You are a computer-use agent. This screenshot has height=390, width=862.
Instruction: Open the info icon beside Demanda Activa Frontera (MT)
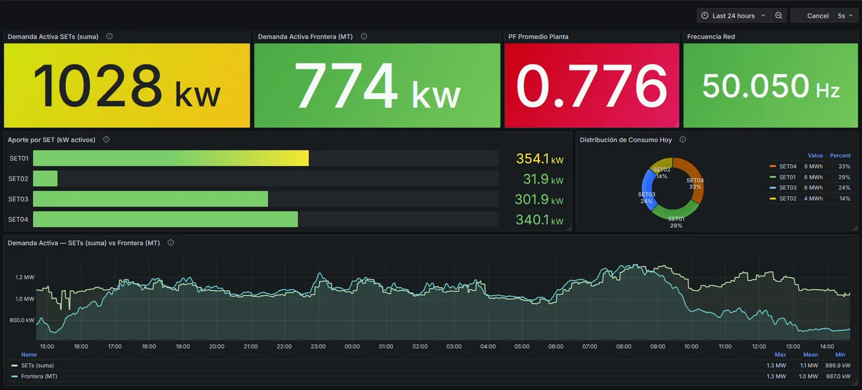click(x=364, y=36)
